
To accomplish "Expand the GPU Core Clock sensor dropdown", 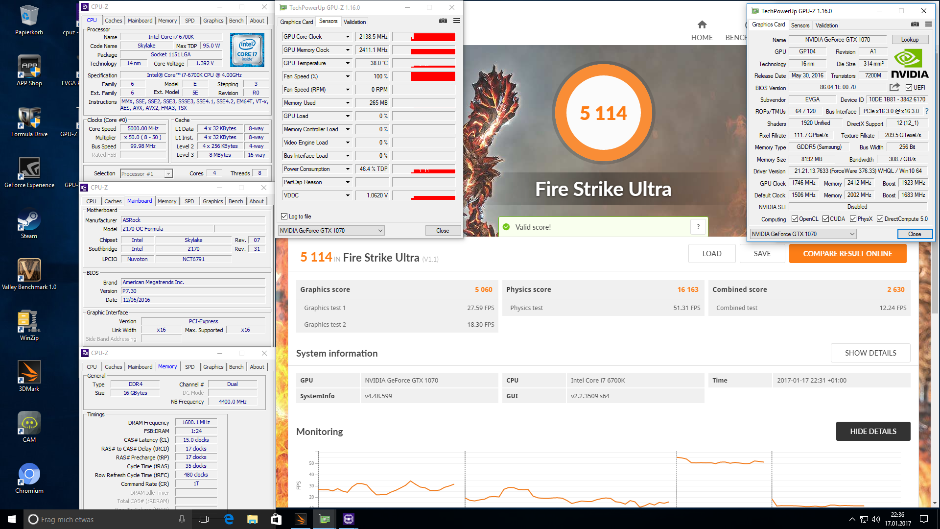I will point(348,37).
